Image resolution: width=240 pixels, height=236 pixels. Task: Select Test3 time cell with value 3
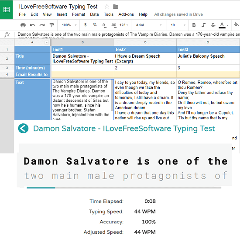point(208,68)
